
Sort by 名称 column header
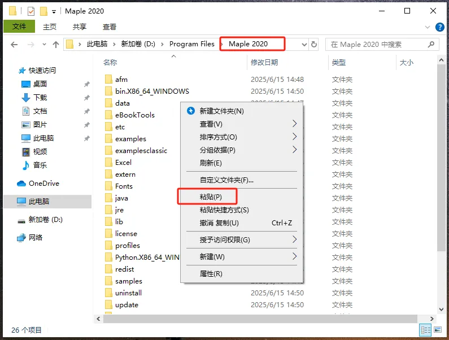110,63
